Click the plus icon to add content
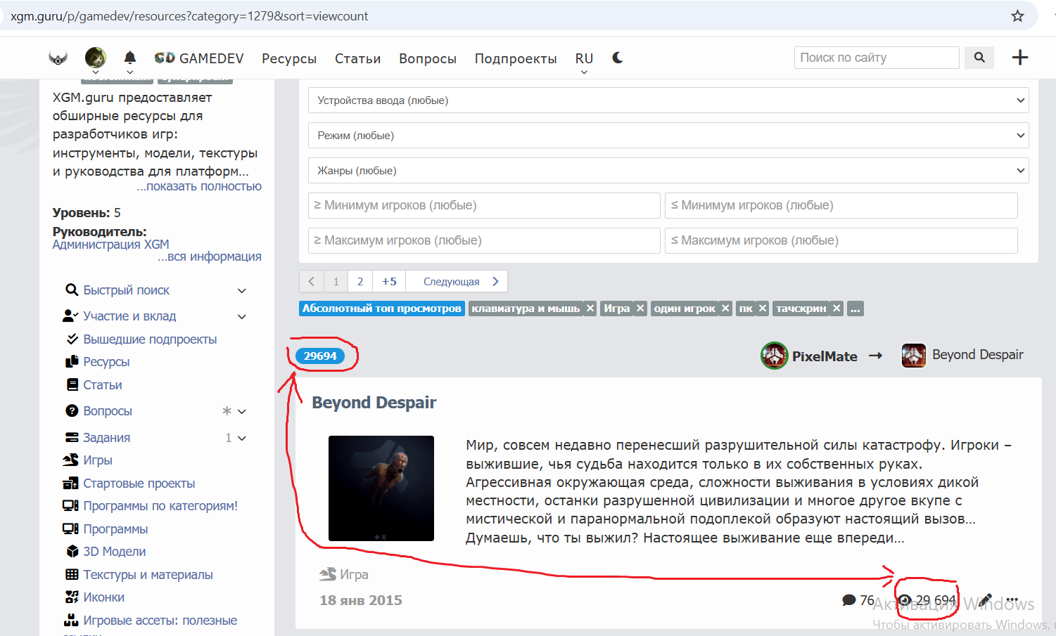1056x636 pixels. coord(1020,58)
